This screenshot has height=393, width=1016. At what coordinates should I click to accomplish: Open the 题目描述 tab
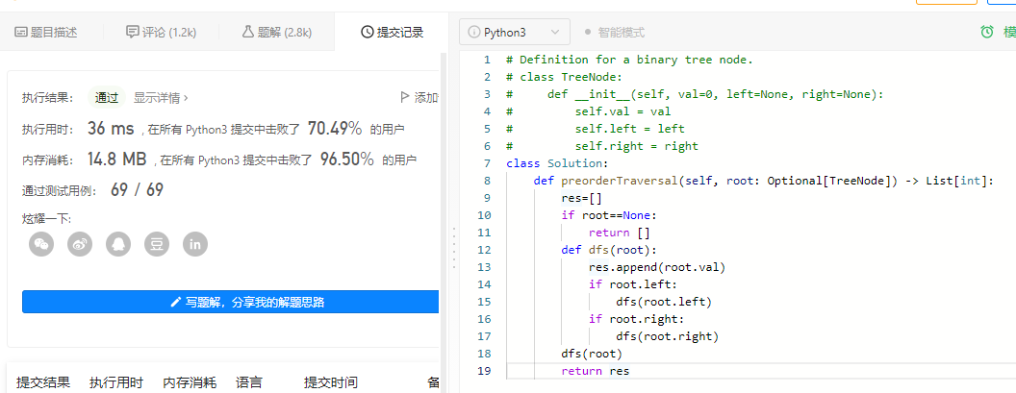point(45,32)
